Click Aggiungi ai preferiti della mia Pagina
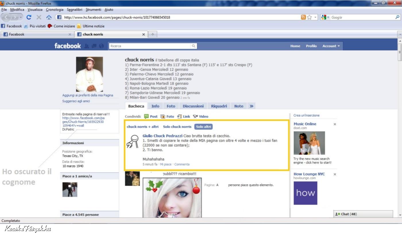 click(88, 95)
